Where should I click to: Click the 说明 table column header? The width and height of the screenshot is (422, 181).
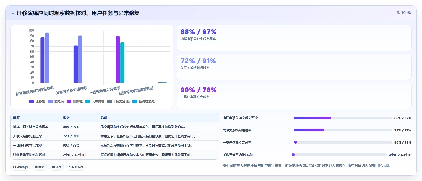coord(104,118)
